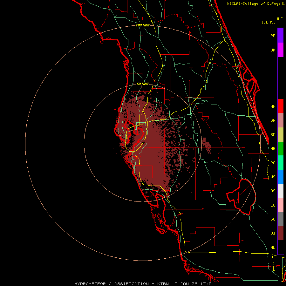Click the [CLAS] units label
The width and height of the screenshot is (286, 286).
pos(269,22)
